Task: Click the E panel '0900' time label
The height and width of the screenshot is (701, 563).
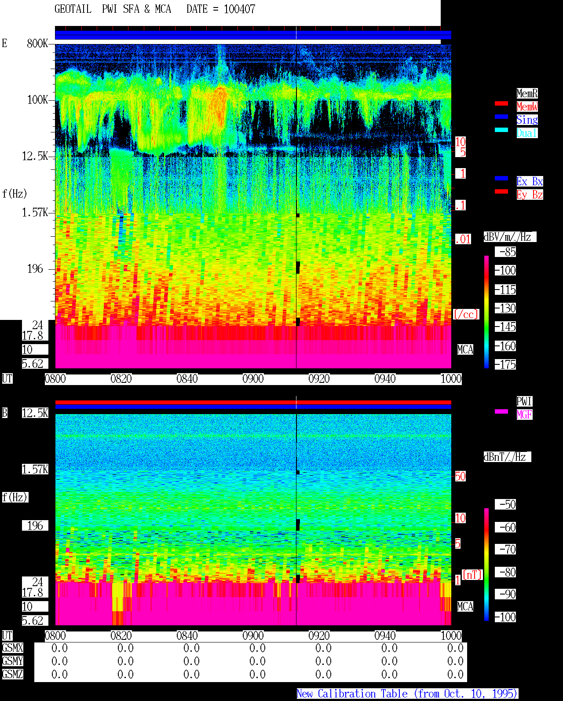Action: pos(253,379)
